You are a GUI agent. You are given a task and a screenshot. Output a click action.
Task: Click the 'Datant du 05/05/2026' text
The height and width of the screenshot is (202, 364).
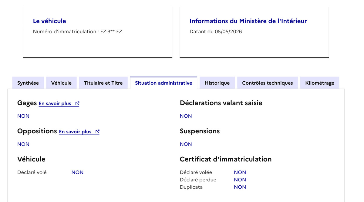tap(216, 31)
